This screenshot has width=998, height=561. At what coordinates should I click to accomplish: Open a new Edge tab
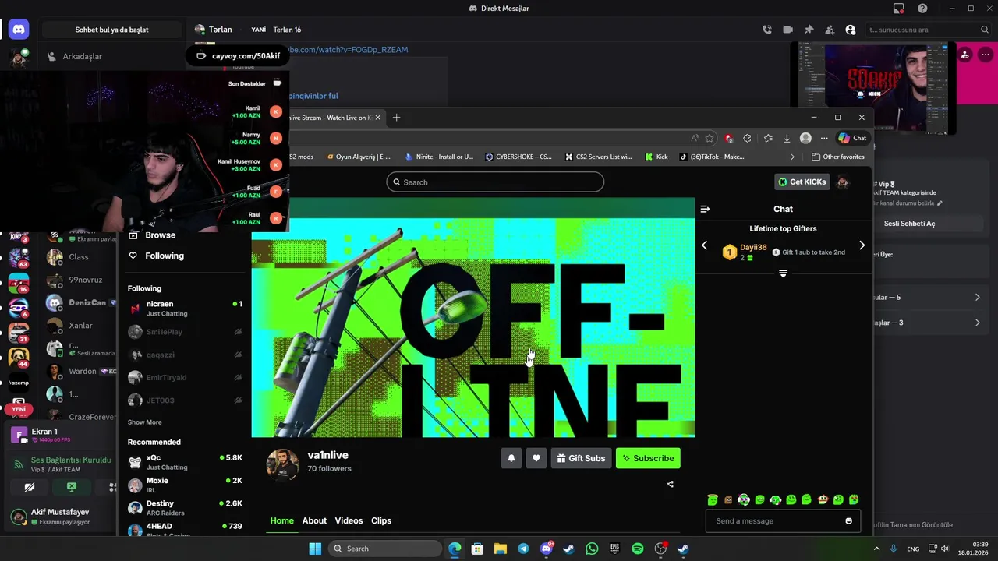[x=396, y=118]
